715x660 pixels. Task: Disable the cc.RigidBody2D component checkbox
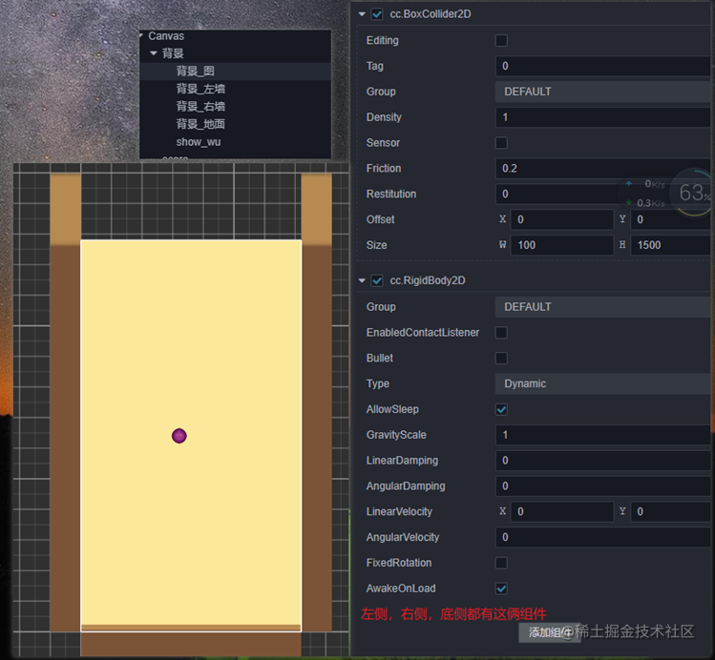click(x=377, y=280)
